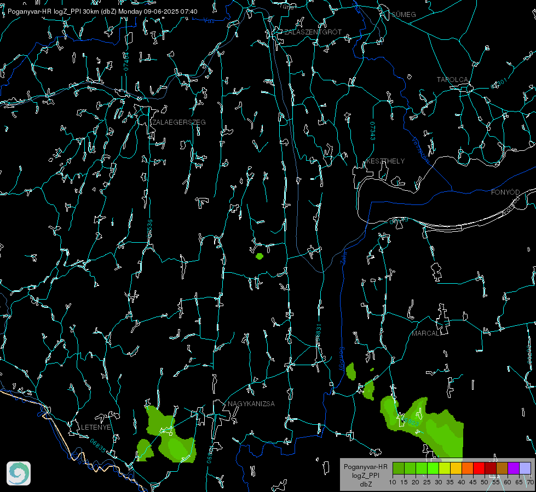Select the LETENYE town label
The image size is (536, 492).
96,427
